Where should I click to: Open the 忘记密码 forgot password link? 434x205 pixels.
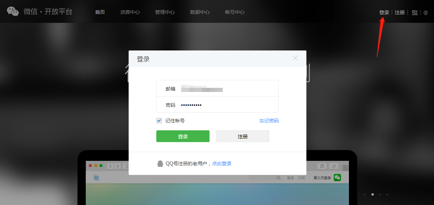click(x=269, y=120)
